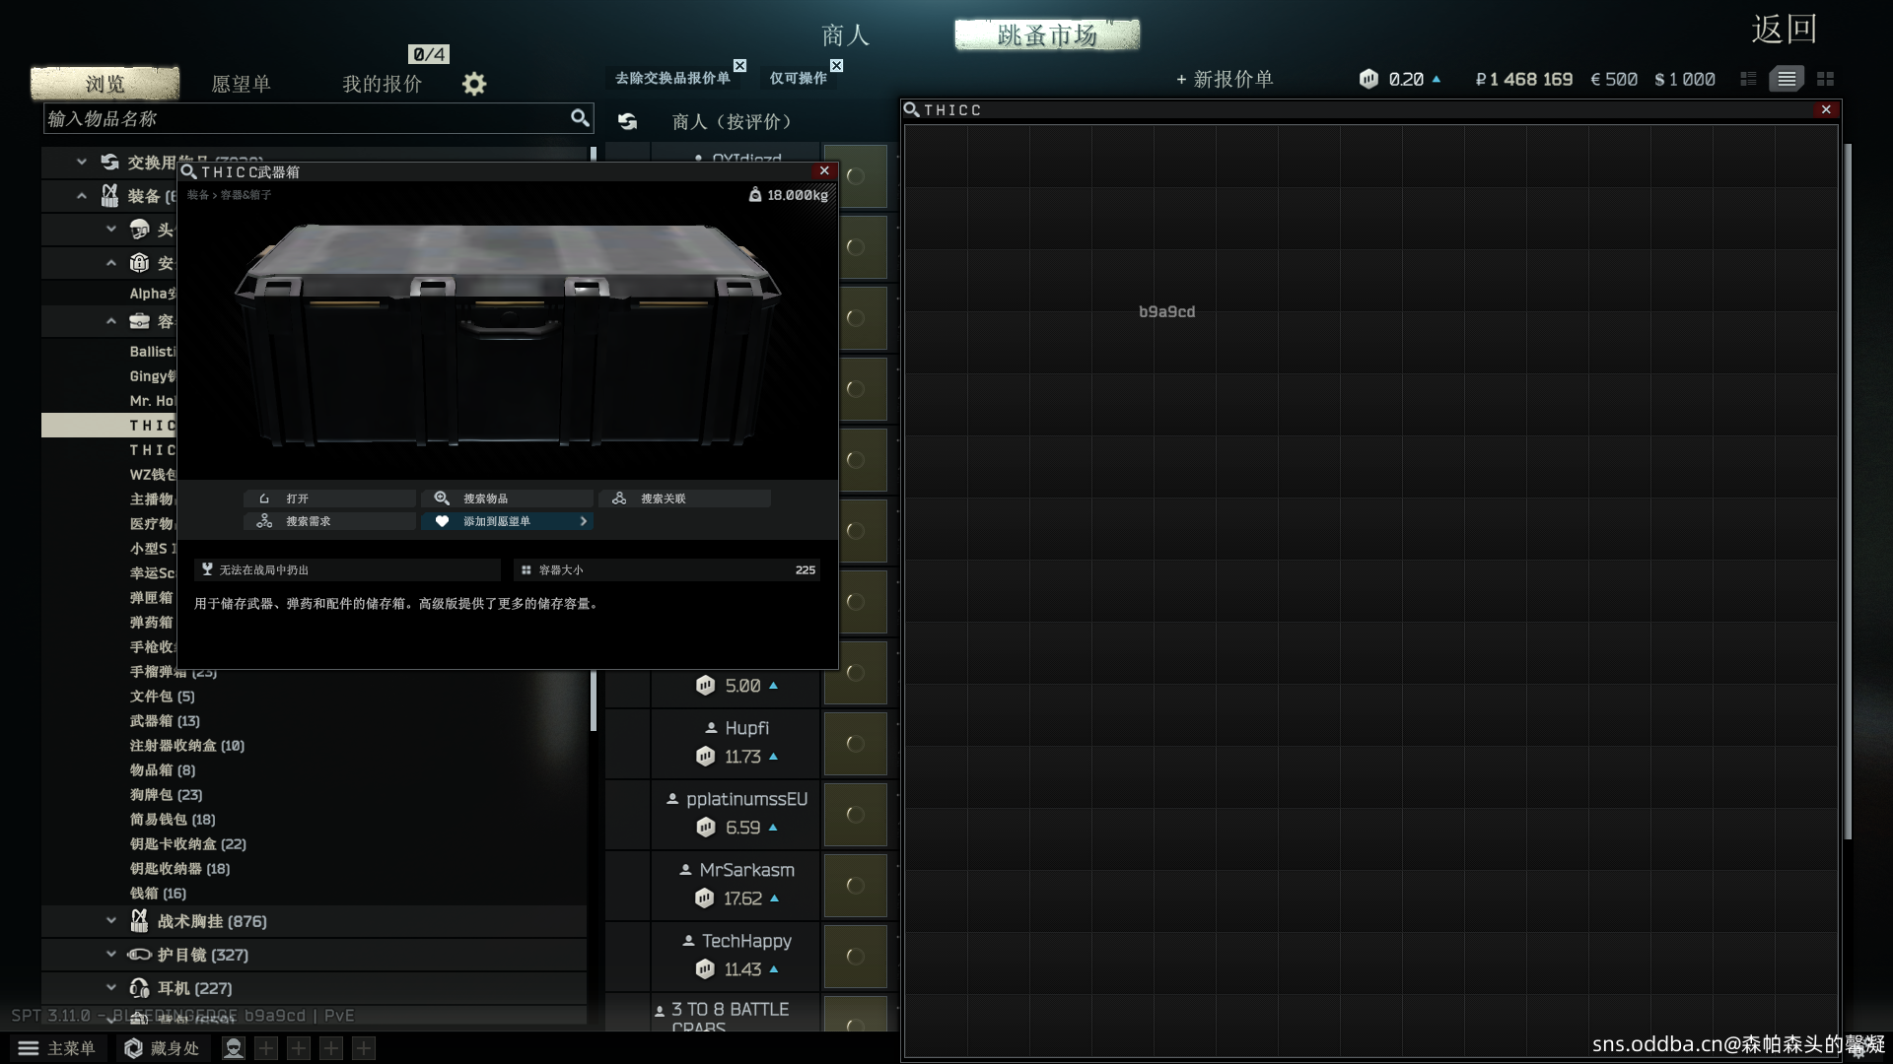Click the character portrait icon in bottom bar

coord(233,1048)
